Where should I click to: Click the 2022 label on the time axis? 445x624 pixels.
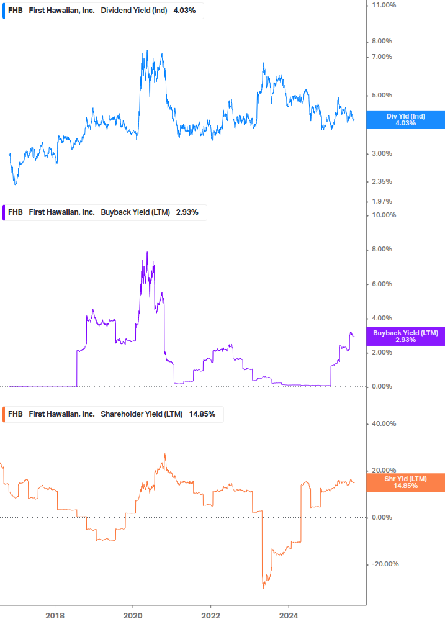[211, 616]
